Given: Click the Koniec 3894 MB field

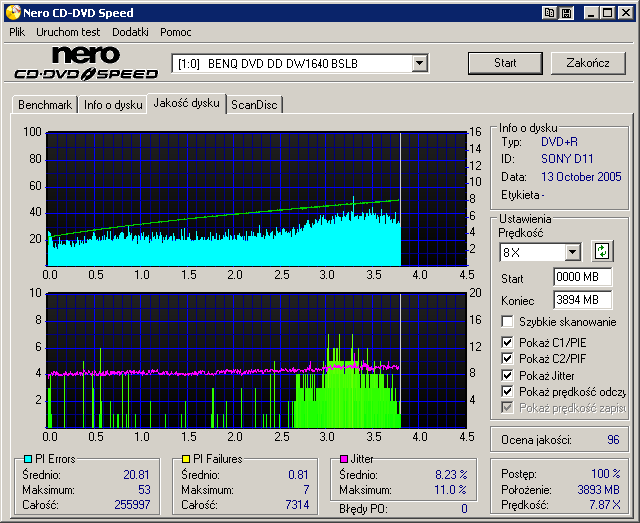Looking at the screenshot, I should click(x=583, y=300).
